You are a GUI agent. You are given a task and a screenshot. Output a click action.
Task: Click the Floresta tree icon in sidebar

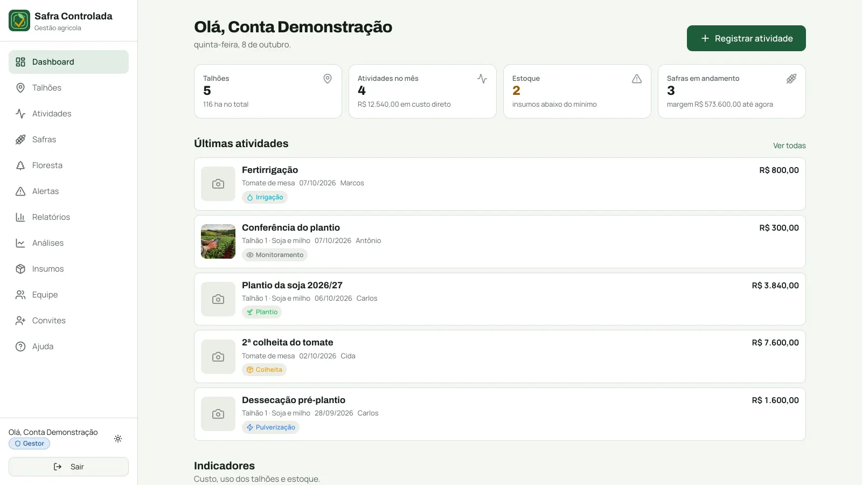[x=20, y=165]
